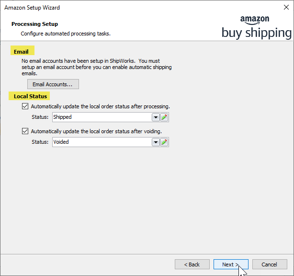Open the Shipped status dropdown arrow
The image size is (294, 276).
[156, 117]
